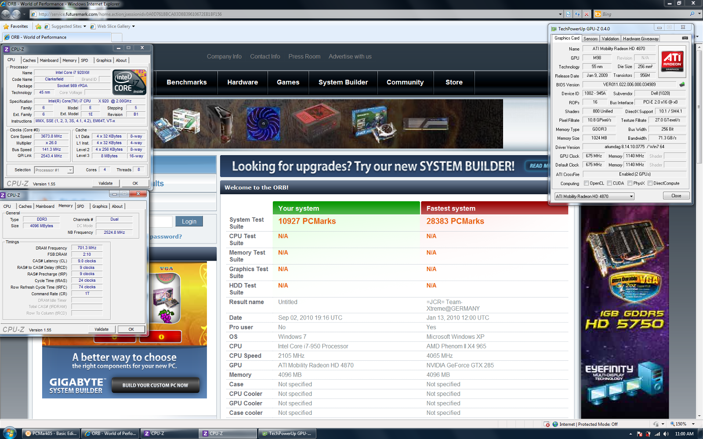
Task: Open the Benchmarks navigation link
Action: tap(187, 82)
